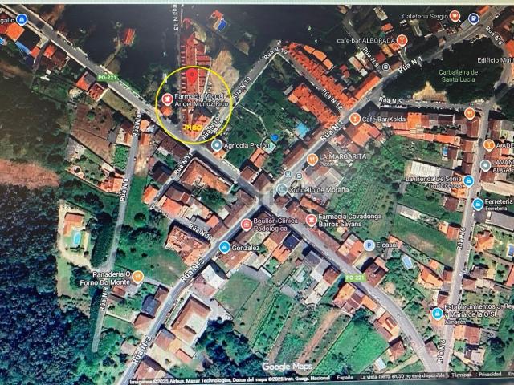Open restaurant icon above Café Bar Xolda row
The height and width of the screenshot is (385, 514).
(470, 114)
